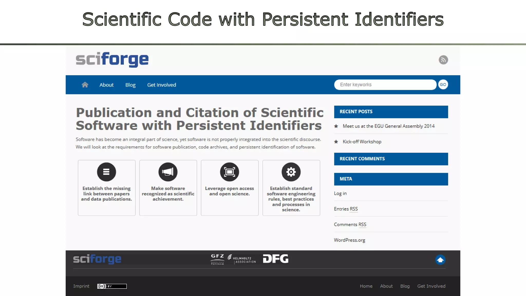This screenshot has height=296, width=526.
Task: Open Get Involved in top navigation
Action: click(x=162, y=85)
